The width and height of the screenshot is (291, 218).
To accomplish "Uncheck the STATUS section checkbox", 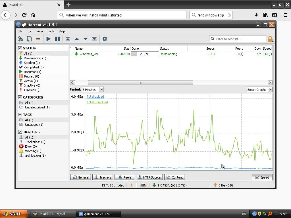I will coord(20,48).
